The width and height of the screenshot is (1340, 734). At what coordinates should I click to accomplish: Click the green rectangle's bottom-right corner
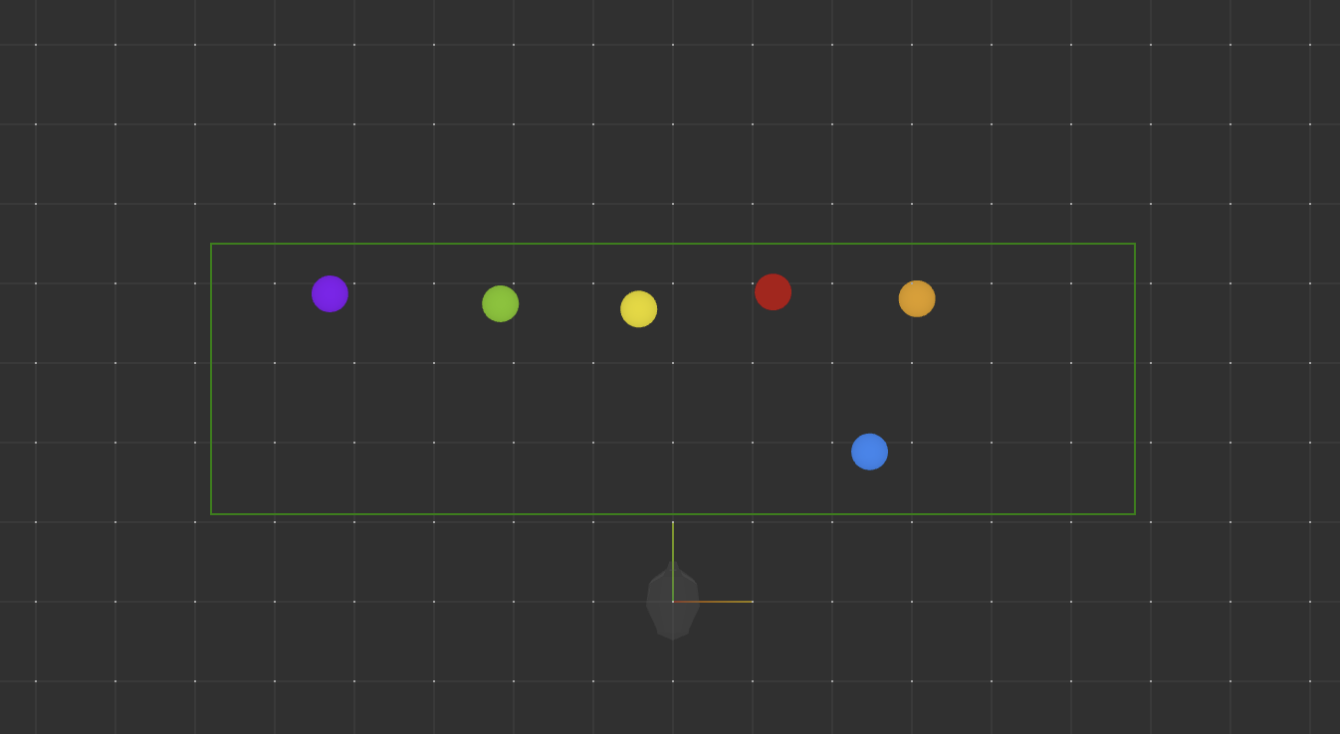point(1135,514)
